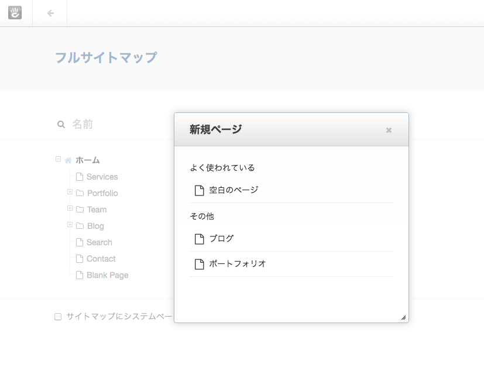Viewport: 484px width, 367px height.
Task: Click the back arrow in toolbar
Action: [x=50, y=13]
